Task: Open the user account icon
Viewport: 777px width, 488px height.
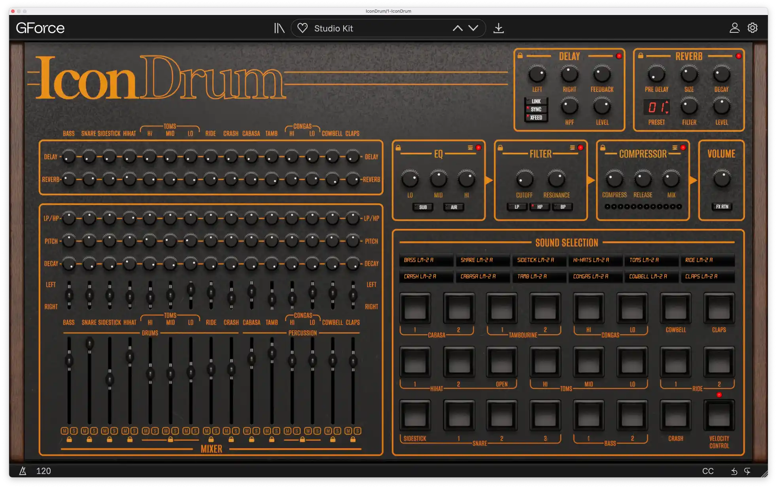Action: (x=734, y=28)
